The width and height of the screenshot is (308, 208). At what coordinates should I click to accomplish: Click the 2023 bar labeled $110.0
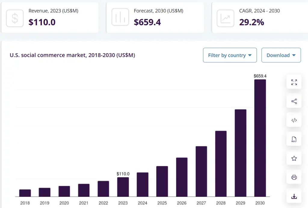(123, 186)
